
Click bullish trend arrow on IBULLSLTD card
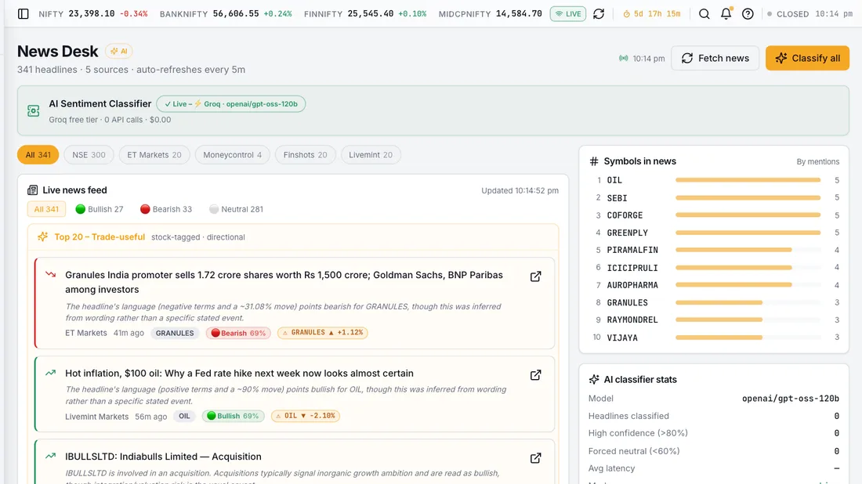click(51, 456)
